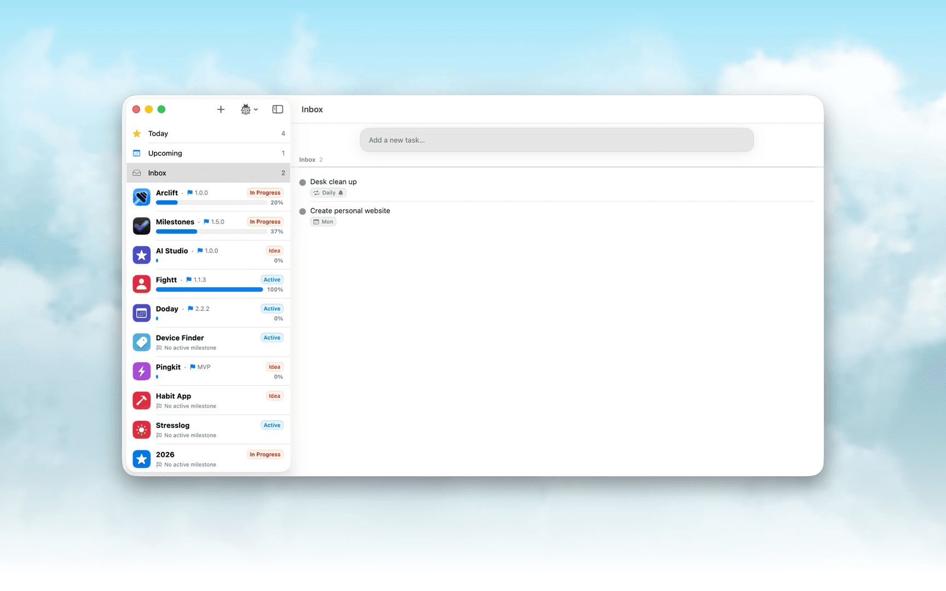Image resolution: width=946 pixels, height=591 pixels.
Task: Click Milestones' 1.5.0 milestone flag
Action: tap(214, 222)
